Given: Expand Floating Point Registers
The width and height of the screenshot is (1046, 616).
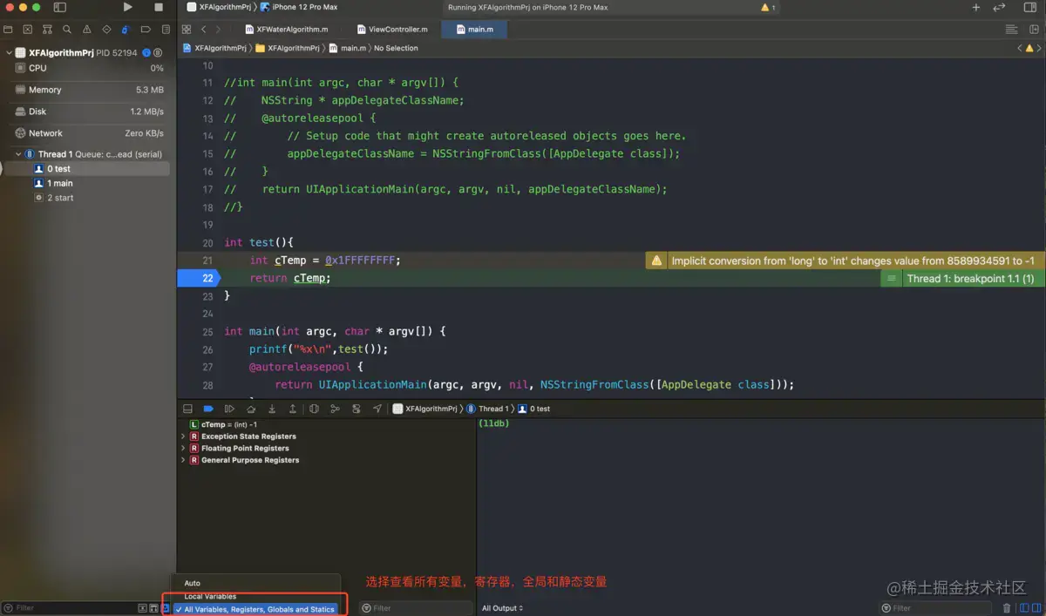Looking at the screenshot, I should 183,448.
